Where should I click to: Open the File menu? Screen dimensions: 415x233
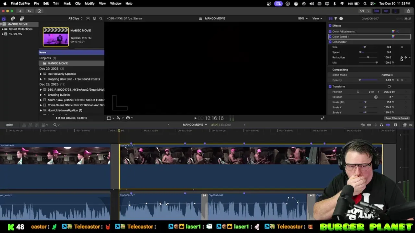tap(36, 4)
